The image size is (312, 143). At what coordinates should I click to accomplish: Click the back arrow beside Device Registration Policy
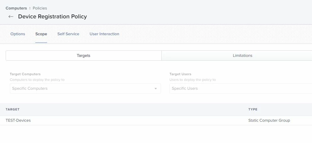[11, 17]
